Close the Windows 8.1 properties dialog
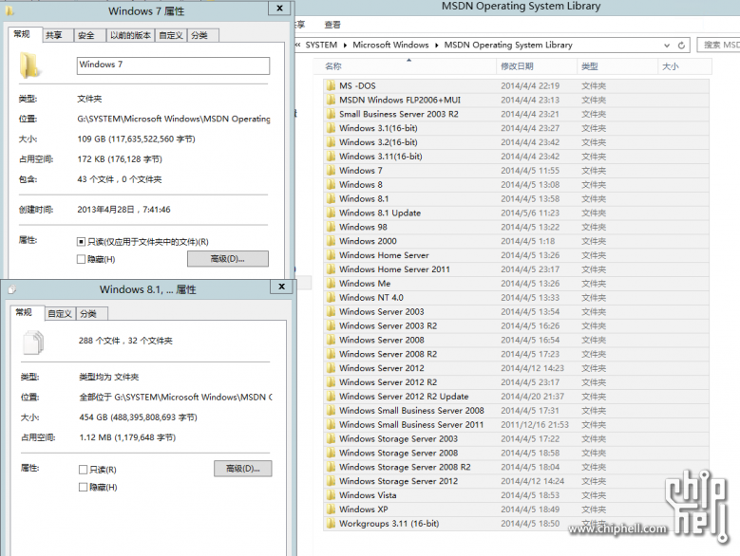Viewport: 740px width, 556px height. [282, 287]
